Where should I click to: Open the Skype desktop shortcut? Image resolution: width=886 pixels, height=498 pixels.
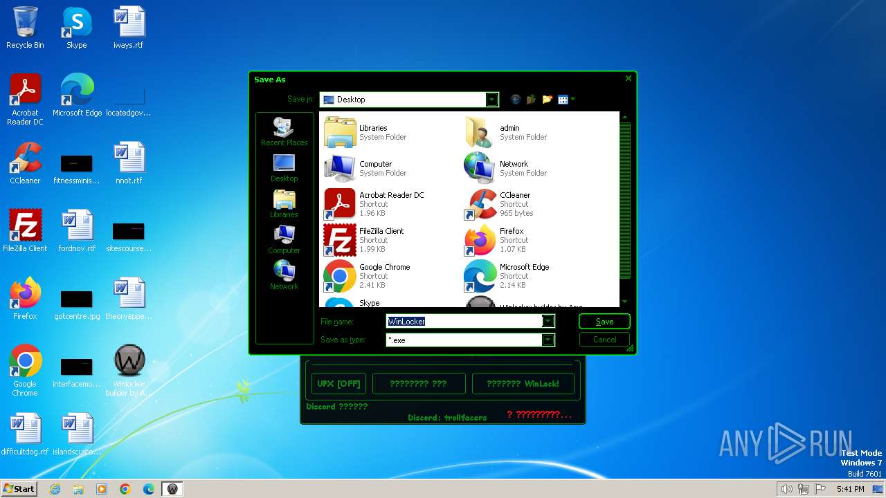coord(77,28)
